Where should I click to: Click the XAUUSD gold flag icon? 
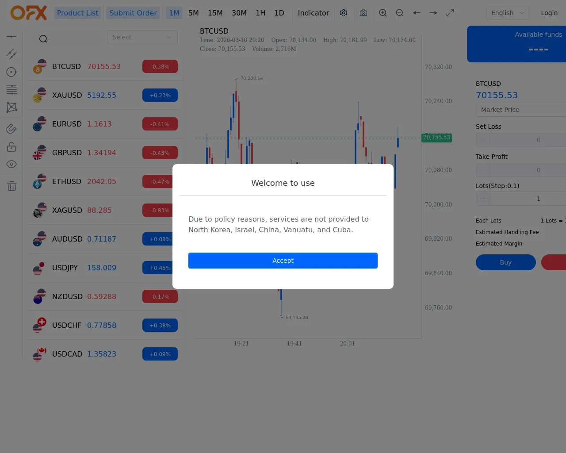[x=40, y=95]
